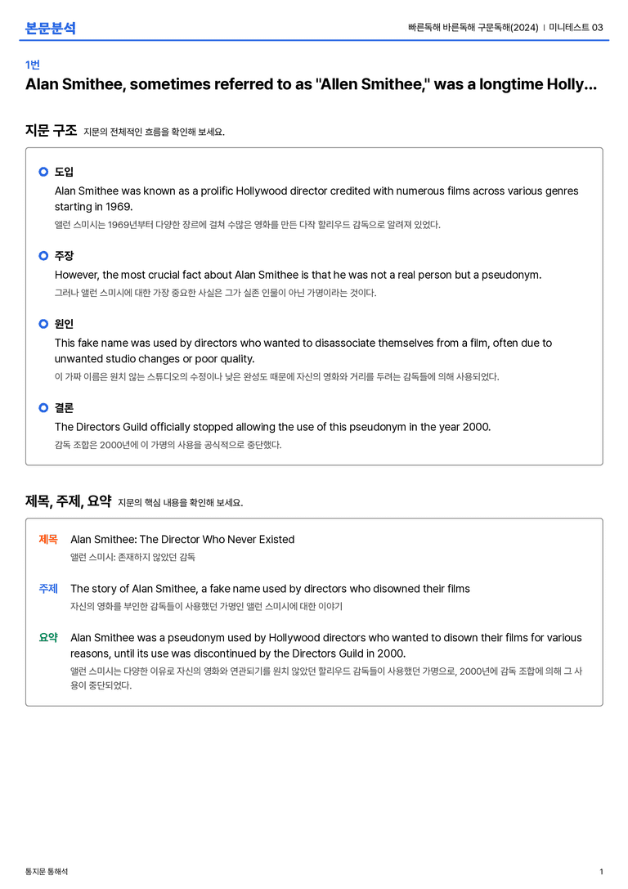
Task: Click the 미니테스트 03 header text
Action: pos(576,27)
